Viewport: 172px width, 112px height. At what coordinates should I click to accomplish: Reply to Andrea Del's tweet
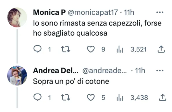37,98
